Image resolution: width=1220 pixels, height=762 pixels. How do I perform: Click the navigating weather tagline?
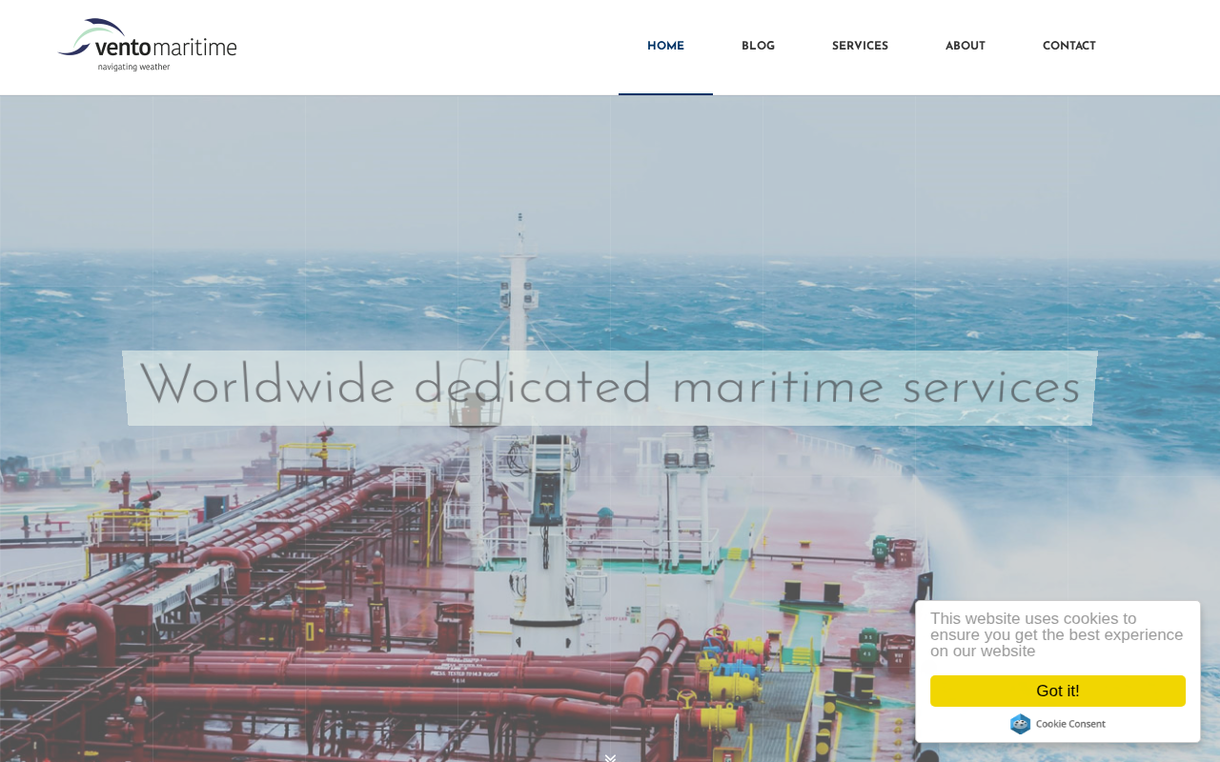(133, 67)
